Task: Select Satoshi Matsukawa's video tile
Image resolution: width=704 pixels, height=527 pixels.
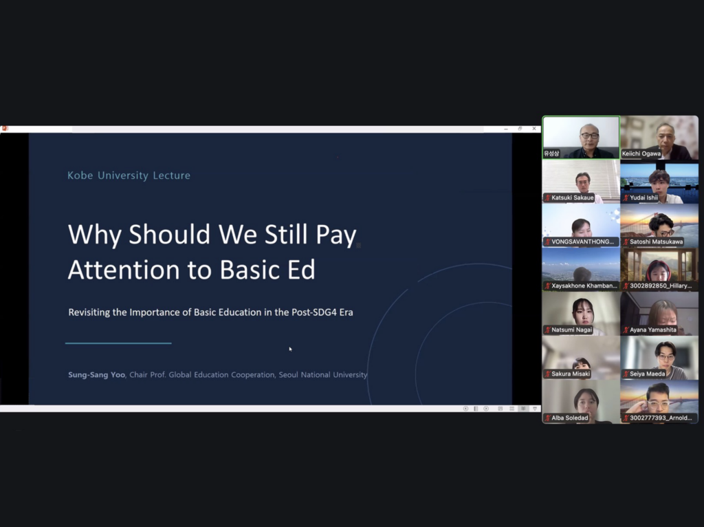Action: tap(659, 226)
